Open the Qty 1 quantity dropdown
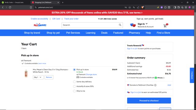 [x=38, y=77]
